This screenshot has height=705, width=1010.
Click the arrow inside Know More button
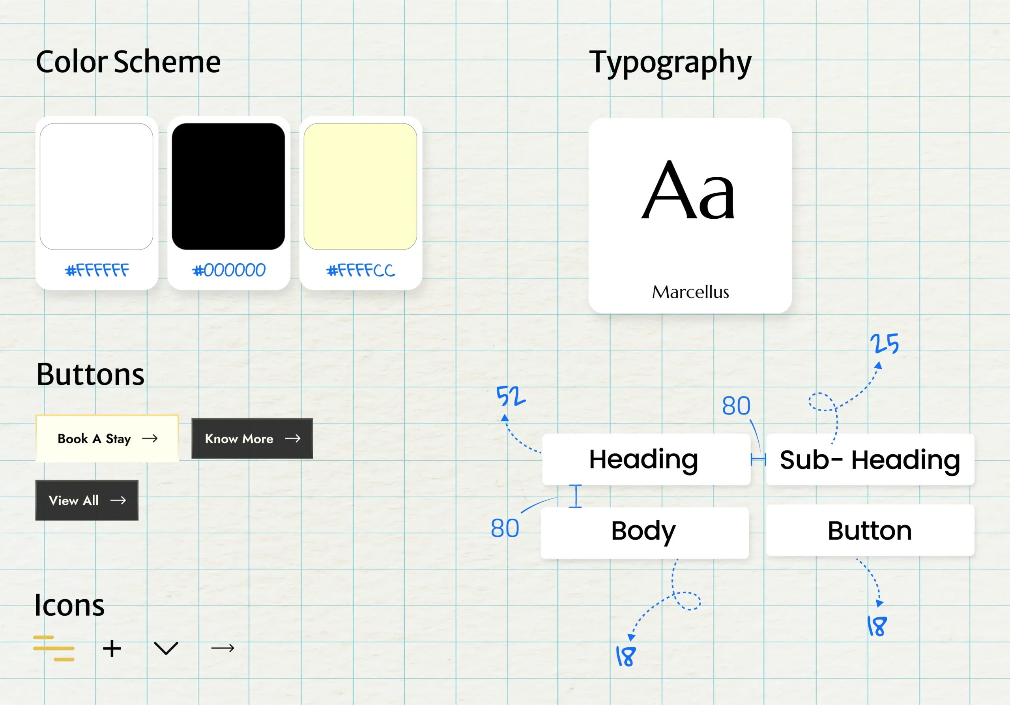[293, 438]
